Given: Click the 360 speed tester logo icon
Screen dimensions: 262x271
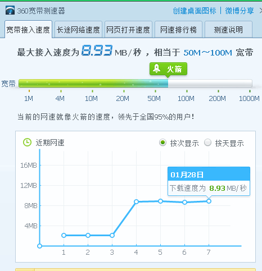Looking at the screenshot, I should coord(10,10).
